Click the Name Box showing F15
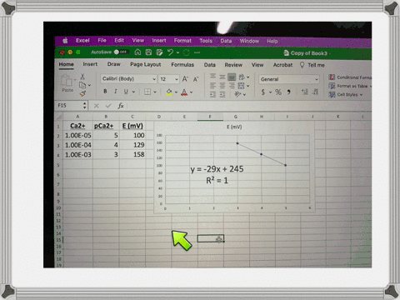 click(72, 105)
